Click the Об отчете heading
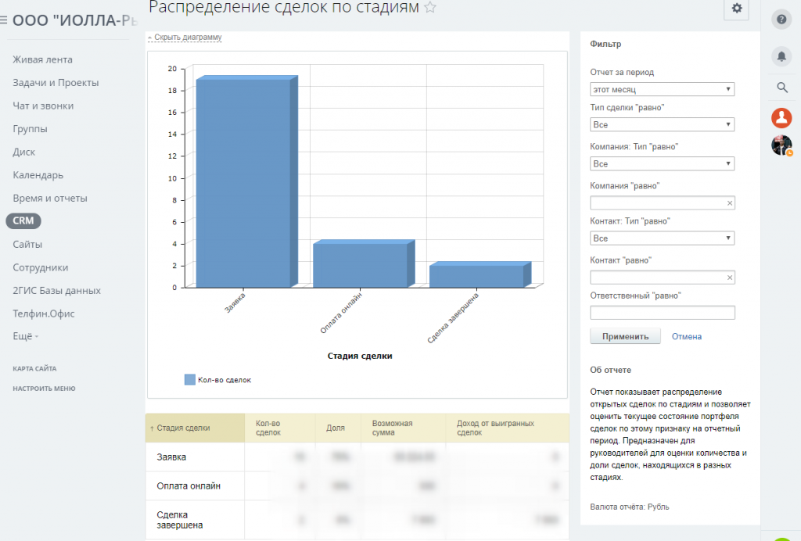This screenshot has height=541, width=801. pyautogui.click(x=610, y=370)
